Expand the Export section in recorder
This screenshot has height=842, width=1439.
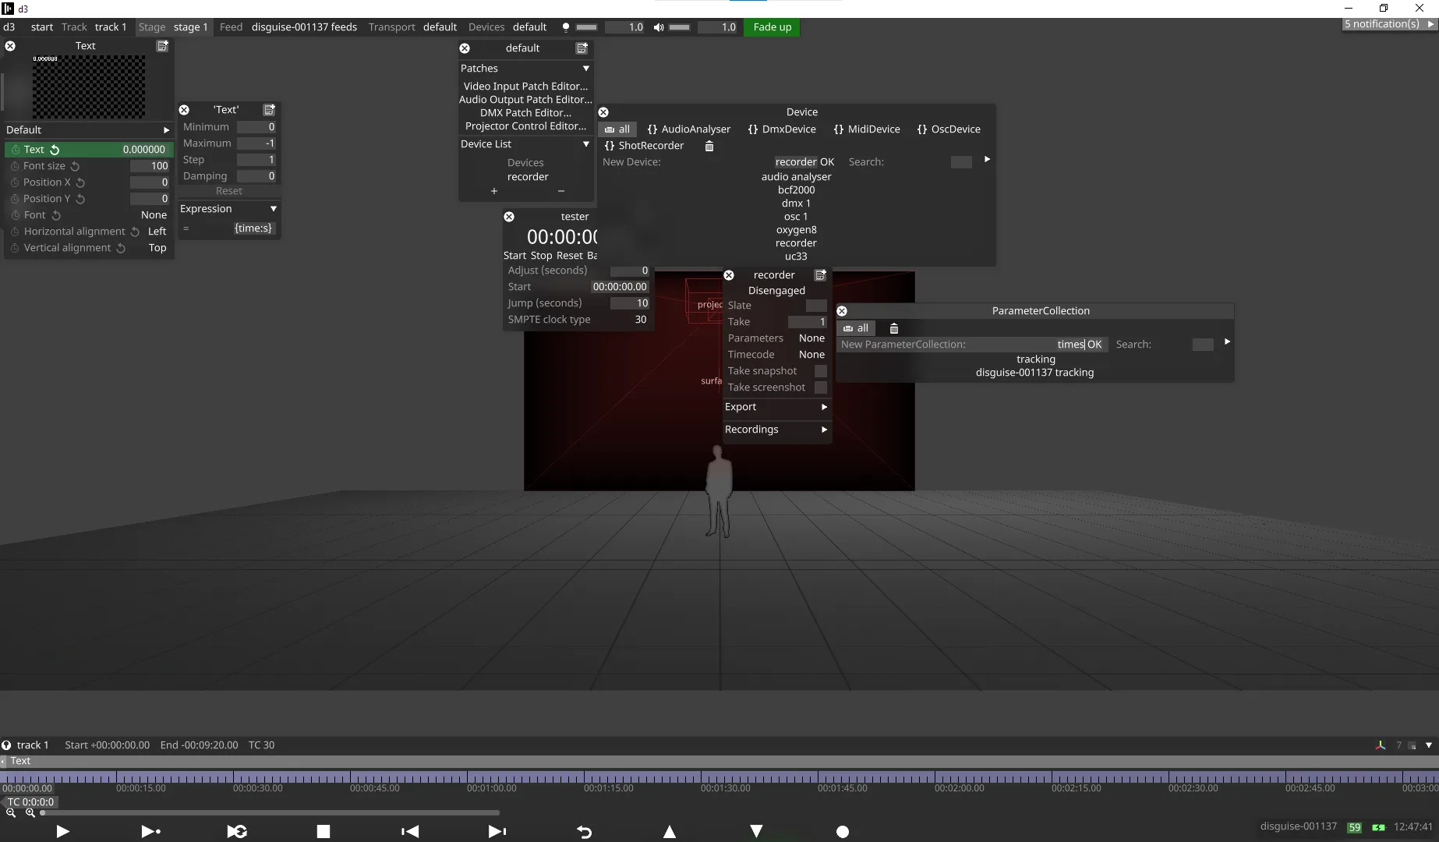[x=776, y=407]
